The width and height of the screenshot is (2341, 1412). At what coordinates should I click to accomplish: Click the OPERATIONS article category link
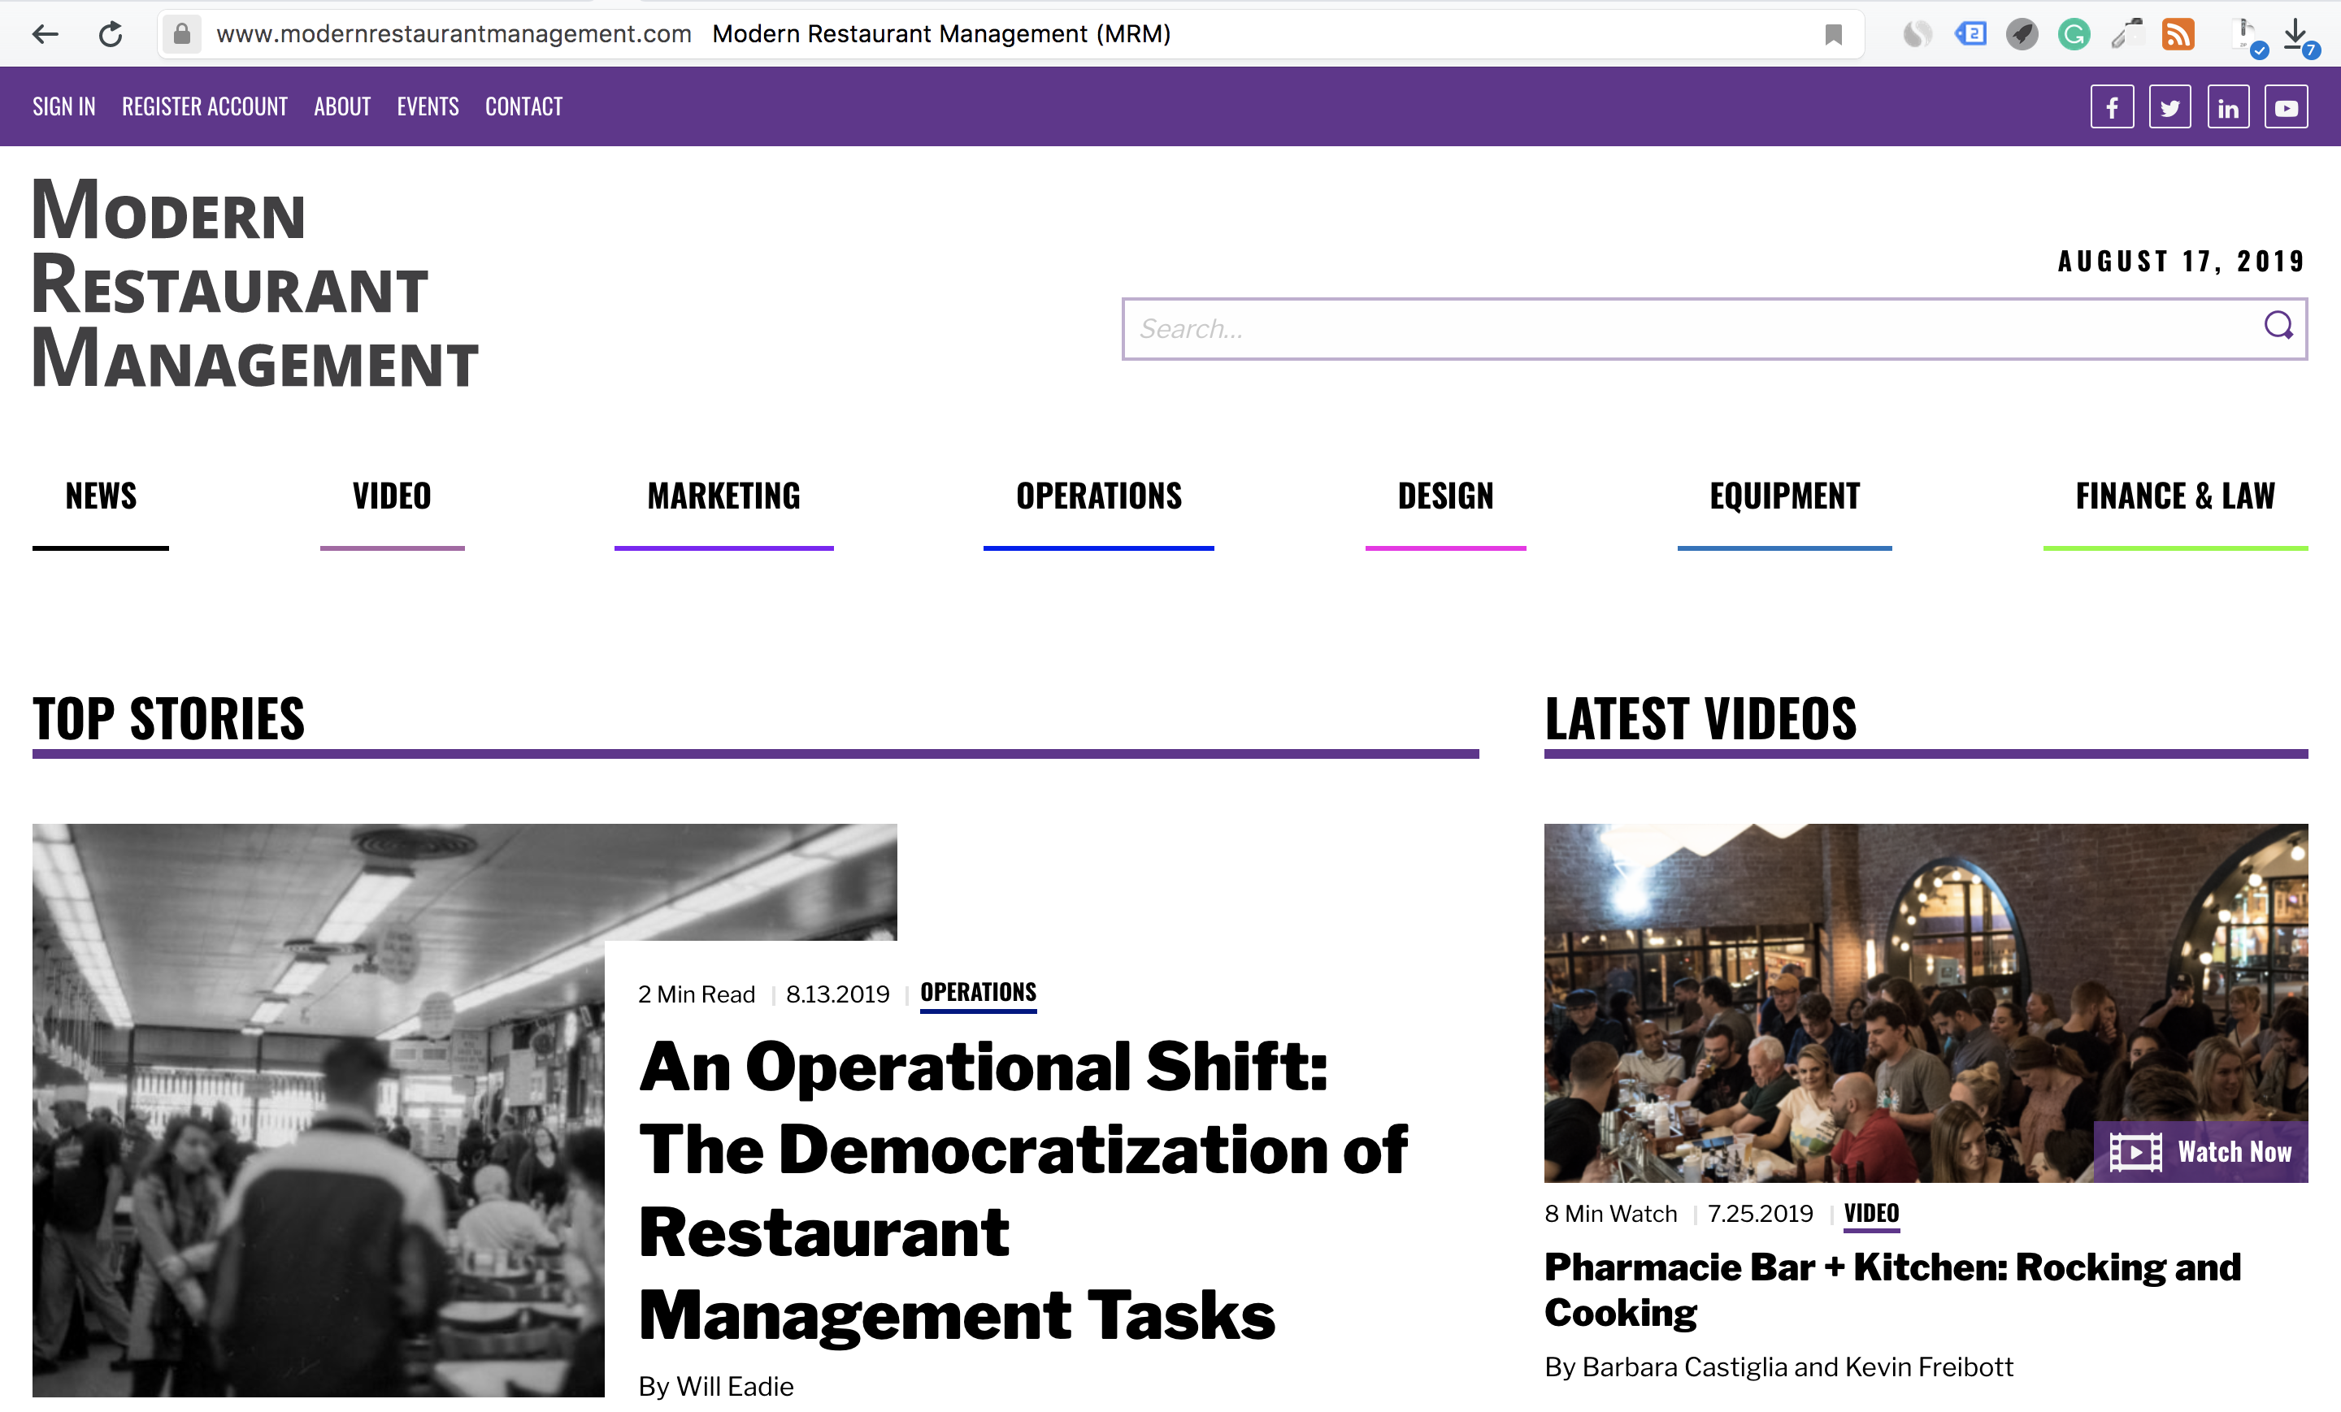click(979, 993)
